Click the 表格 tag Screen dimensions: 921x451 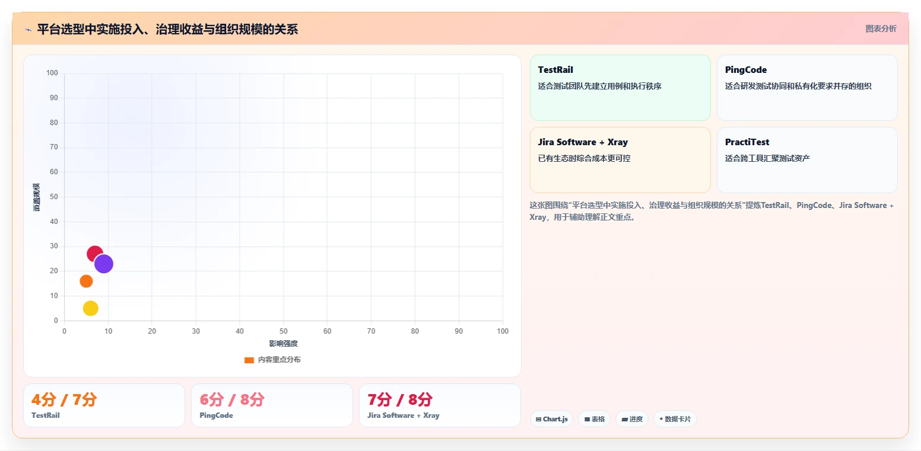pyautogui.click(x=594, y=419)
